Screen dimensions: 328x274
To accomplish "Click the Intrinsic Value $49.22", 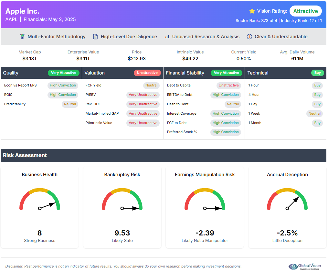I will (190, 59).
